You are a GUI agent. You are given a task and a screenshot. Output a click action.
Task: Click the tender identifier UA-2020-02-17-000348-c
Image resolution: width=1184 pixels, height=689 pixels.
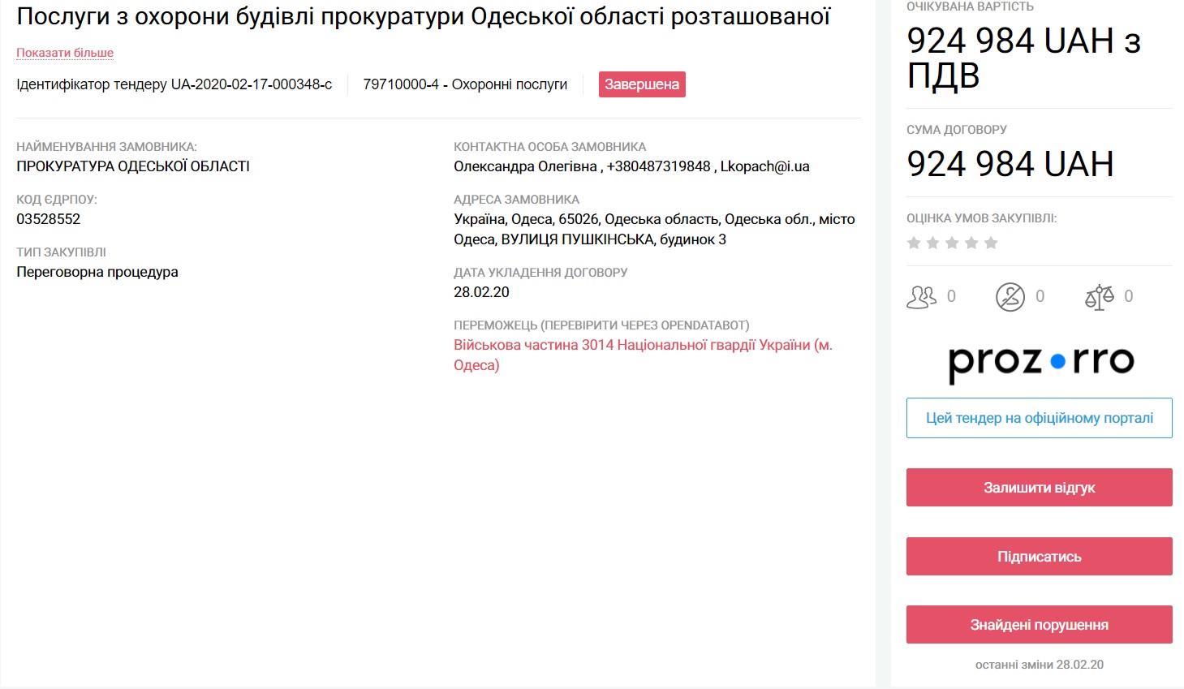tap(251, 84)
